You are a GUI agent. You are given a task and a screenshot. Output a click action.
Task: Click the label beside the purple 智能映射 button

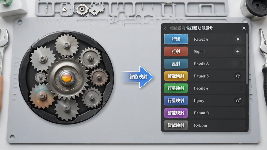click(x=202, y=113)
